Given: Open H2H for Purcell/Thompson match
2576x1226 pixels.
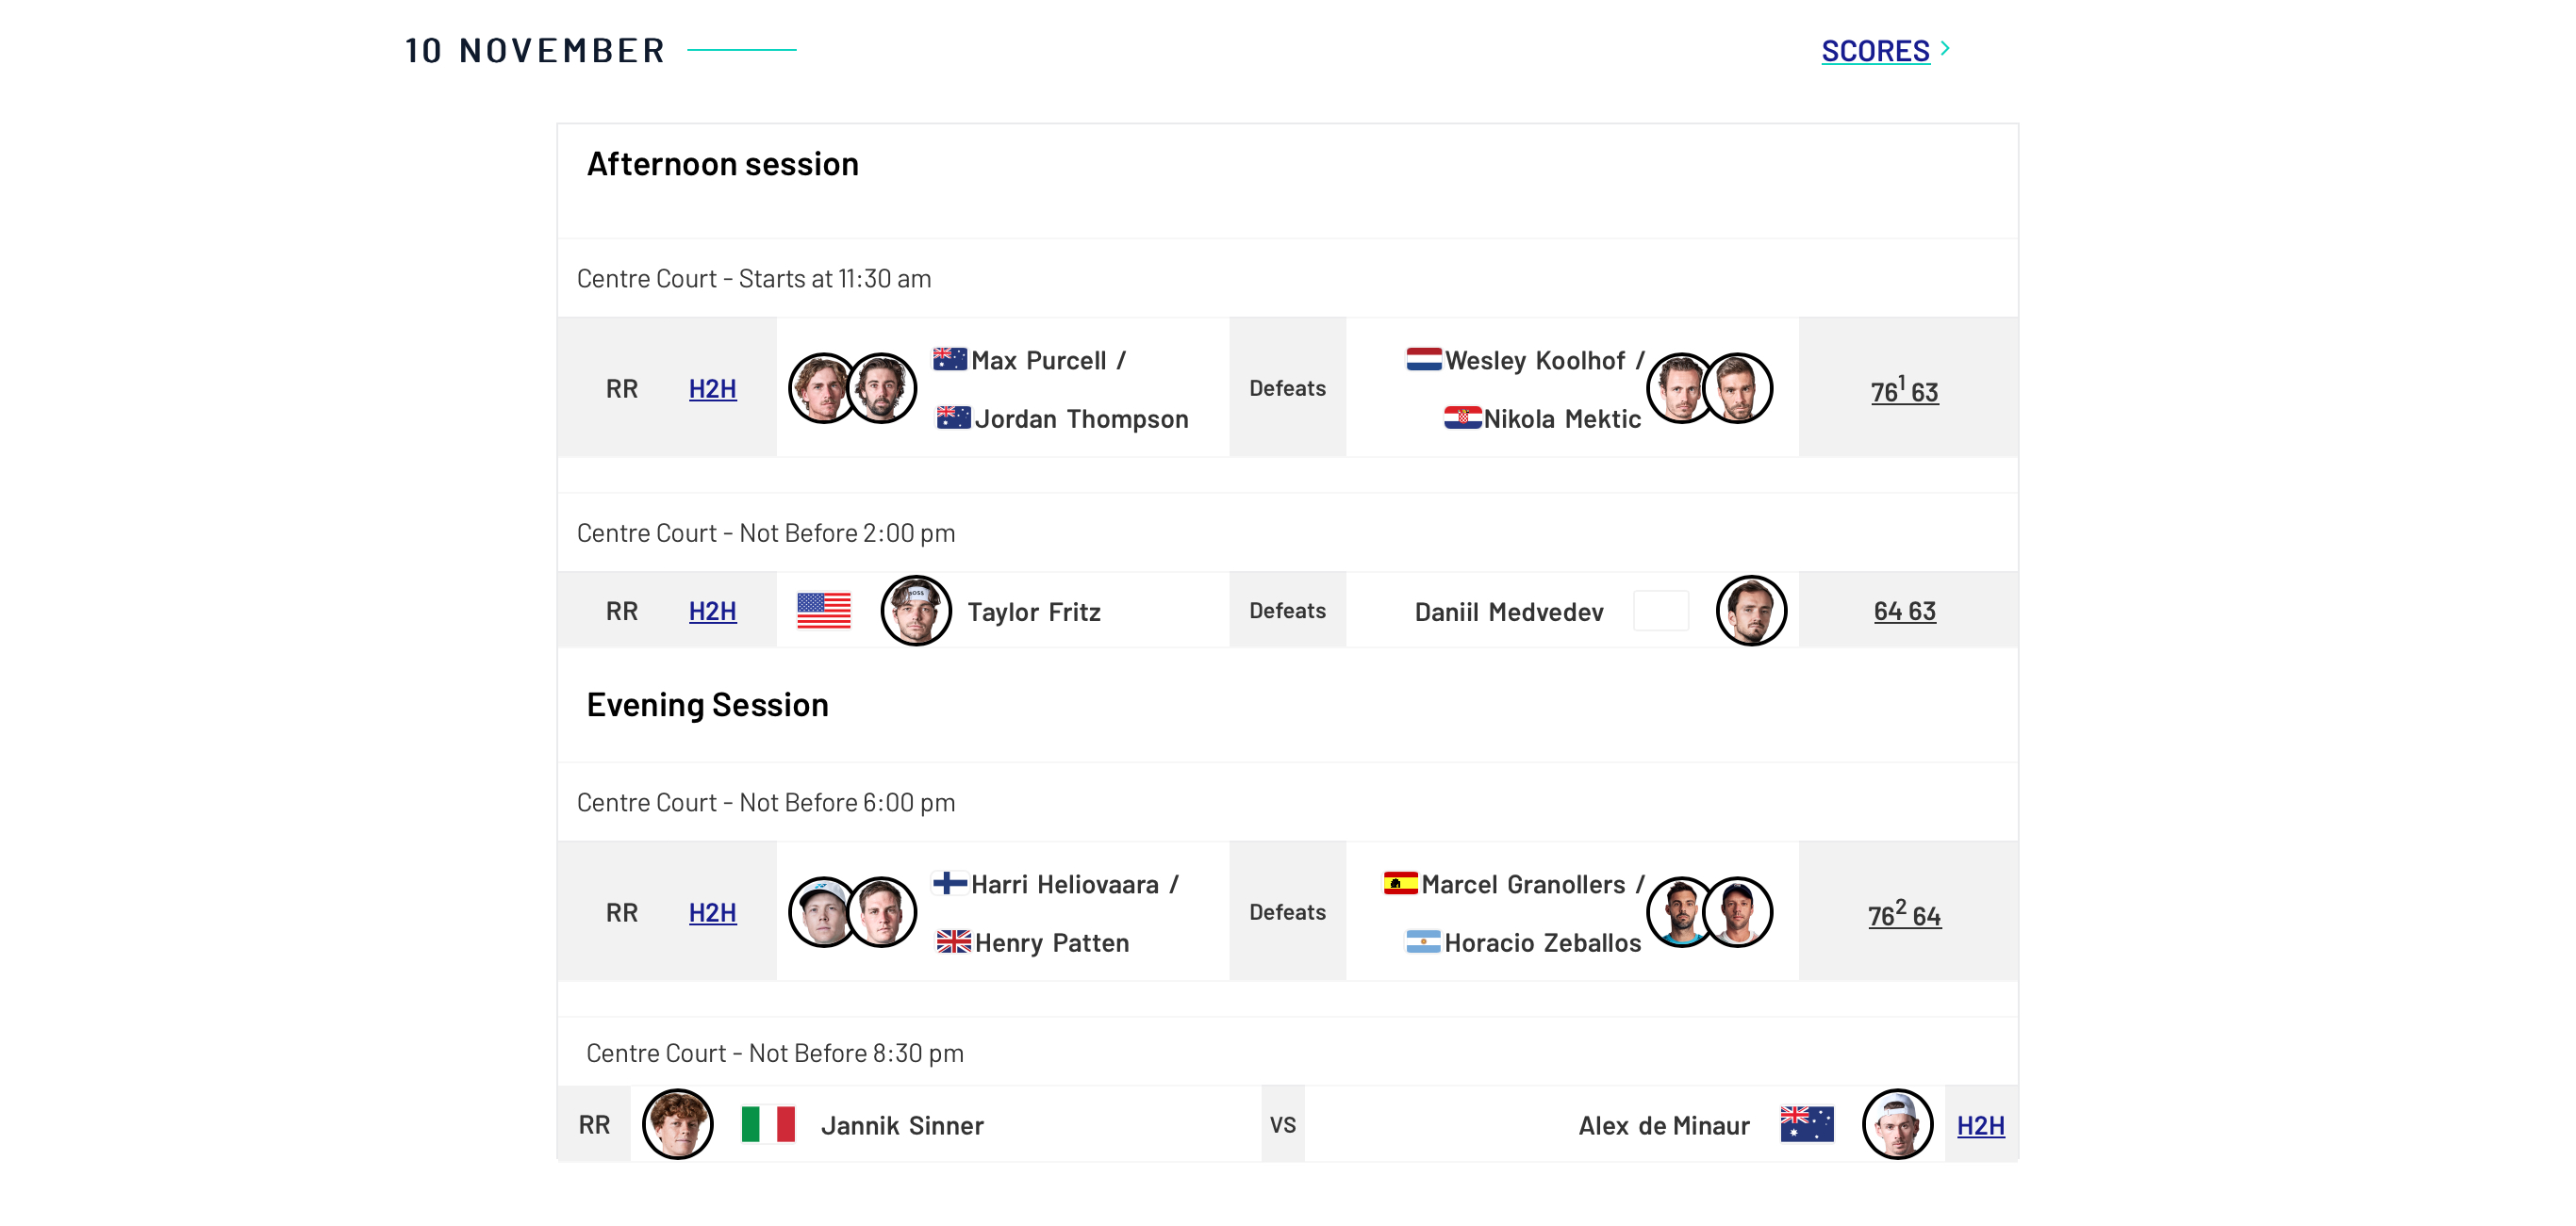Looking at the screenshot, I should tap(712, 388).
